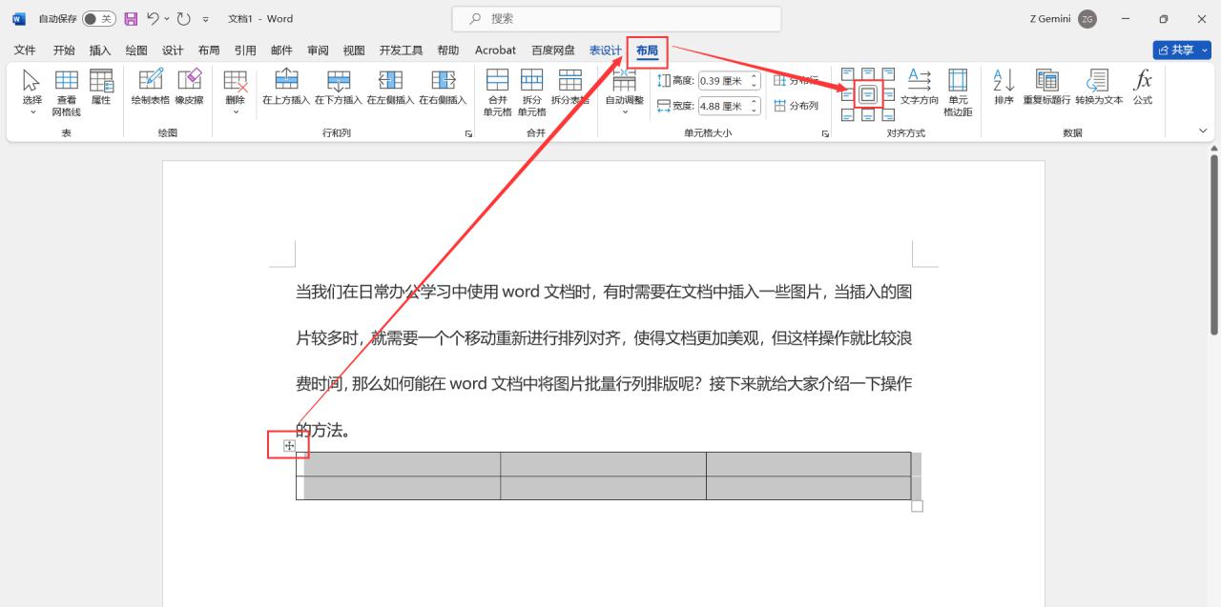Click Distribute Rows (分布行)
Screen dimensions: 1221x607
796,80
